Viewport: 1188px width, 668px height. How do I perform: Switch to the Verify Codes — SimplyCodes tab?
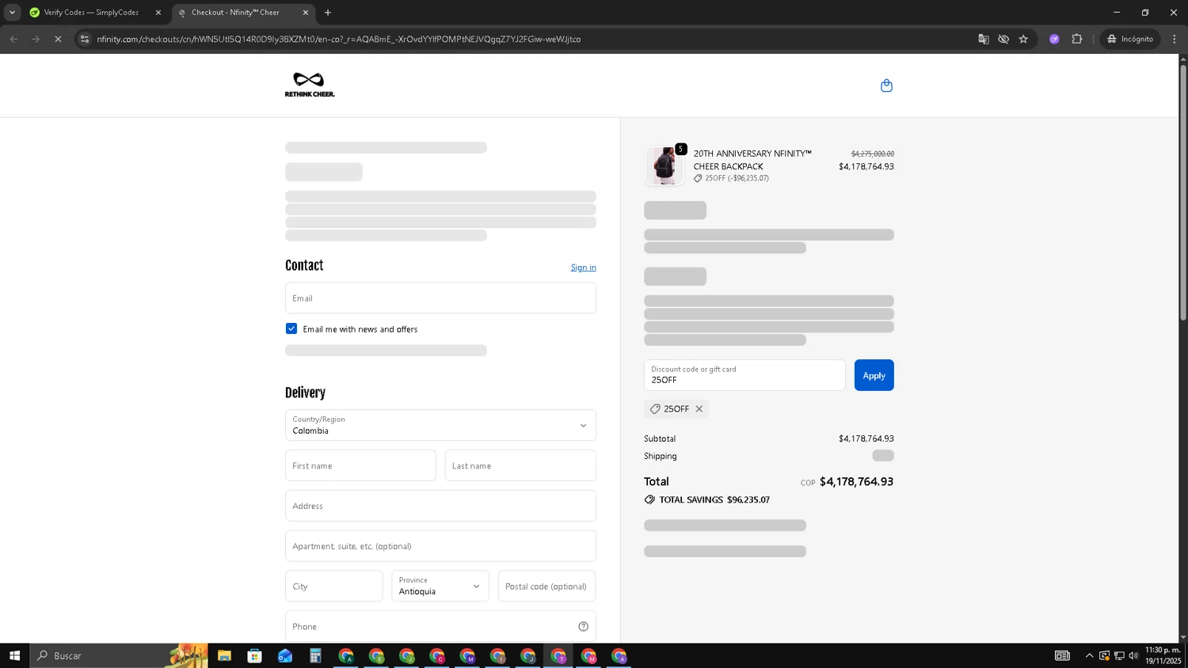[91, 13]
